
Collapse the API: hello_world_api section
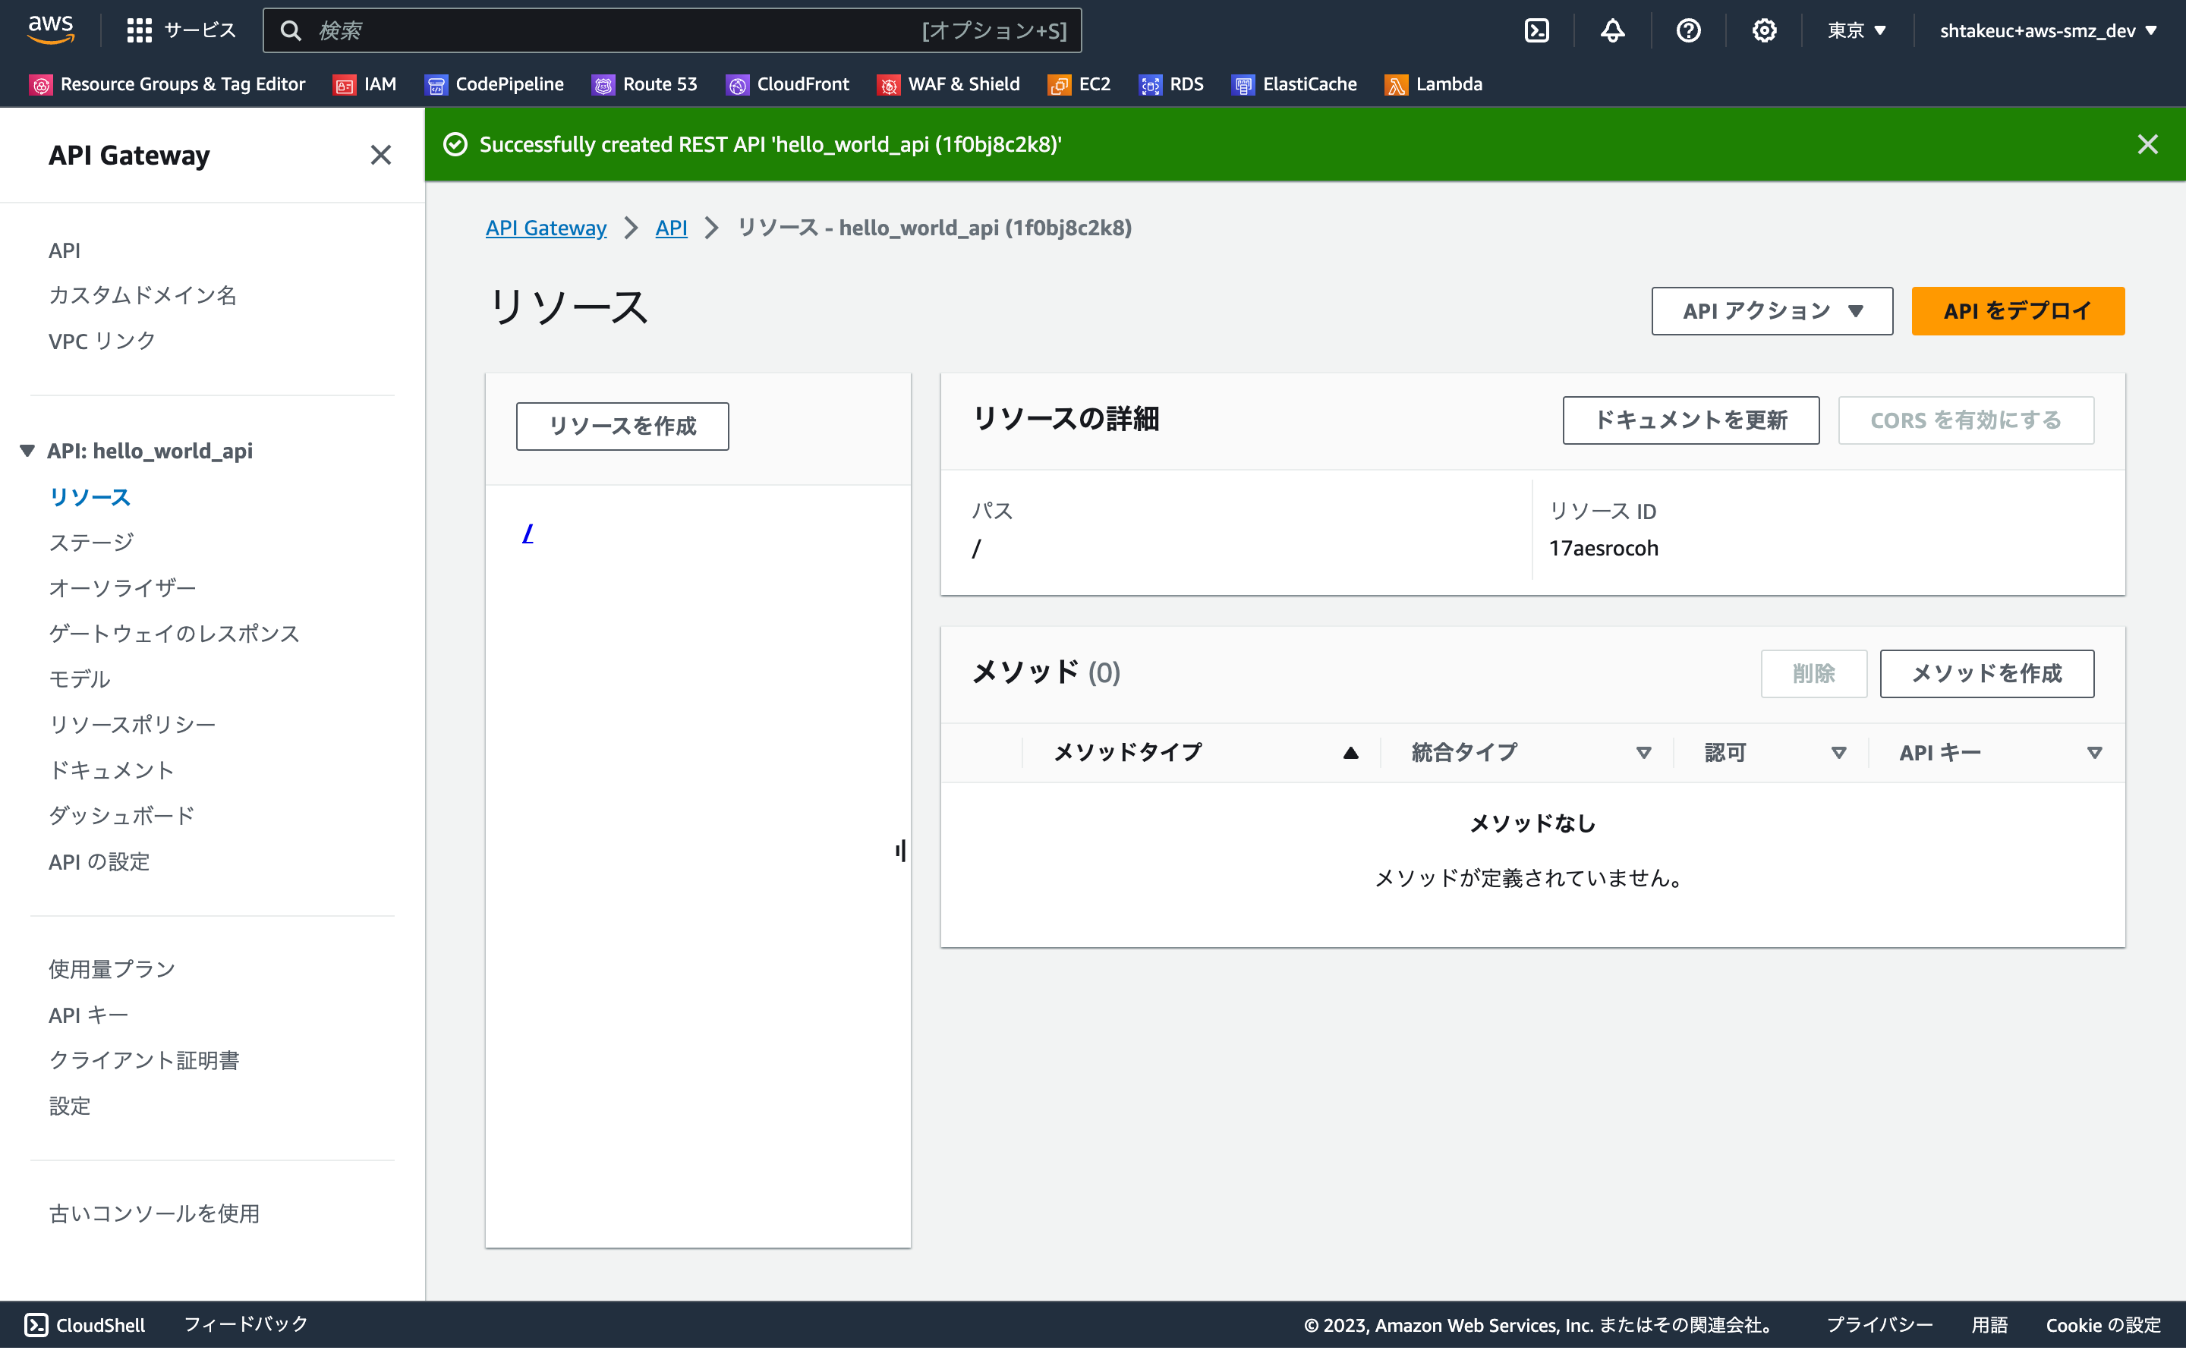point(27,451)
